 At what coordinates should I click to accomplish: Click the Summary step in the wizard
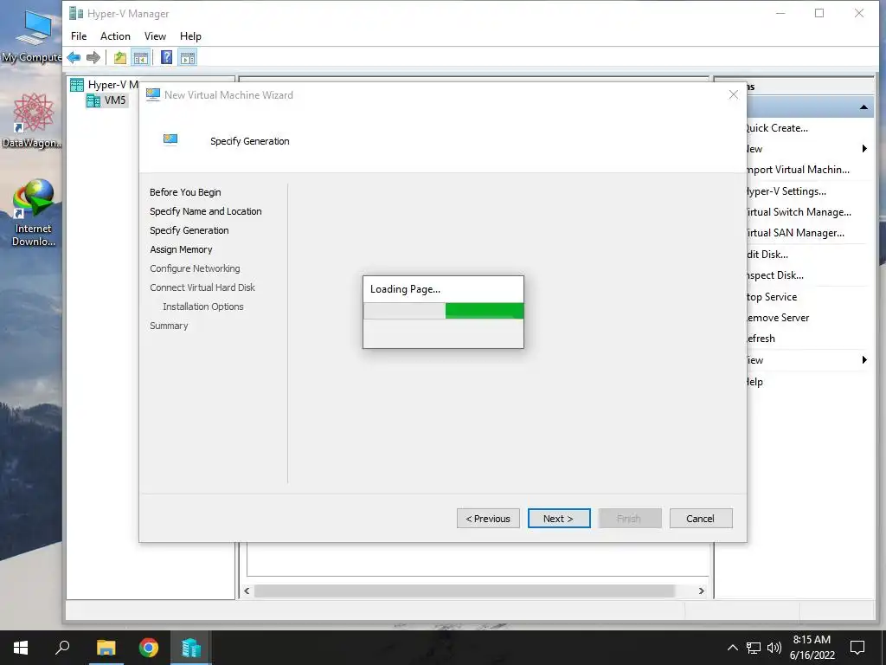pos(169,326)
